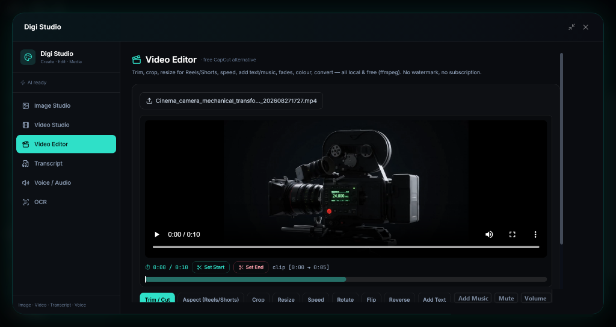Click the Digi Studio palette logo icon
616x327 pixels.
tap(28, 57)
